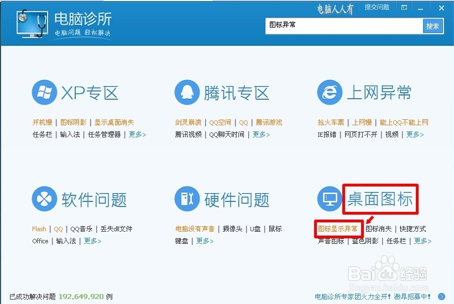
Task: Open the 输入法 link under XP专区
Action: 70,135
